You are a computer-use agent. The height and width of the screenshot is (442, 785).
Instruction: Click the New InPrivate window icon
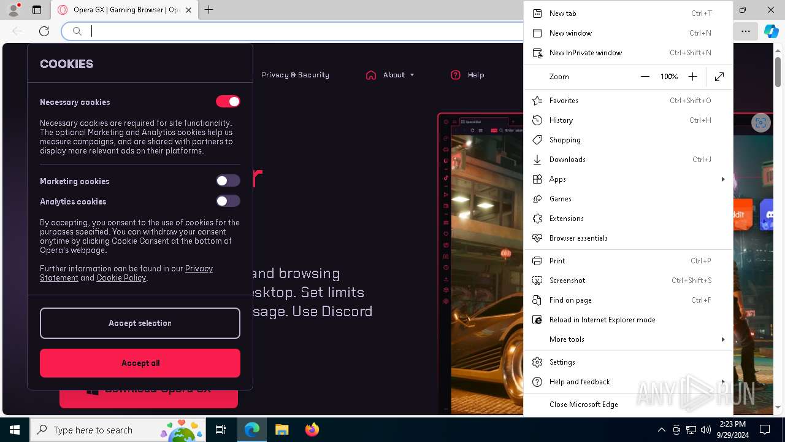coord(537,53)
